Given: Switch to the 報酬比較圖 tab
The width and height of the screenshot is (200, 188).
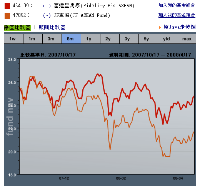Looking at the screenshot, I should (x=52, y=27).
